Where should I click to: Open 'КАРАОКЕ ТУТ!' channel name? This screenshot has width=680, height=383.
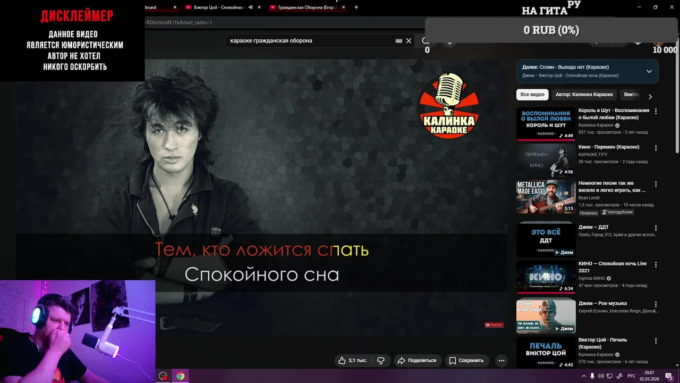pyautogui.click(x=593, y=154)
